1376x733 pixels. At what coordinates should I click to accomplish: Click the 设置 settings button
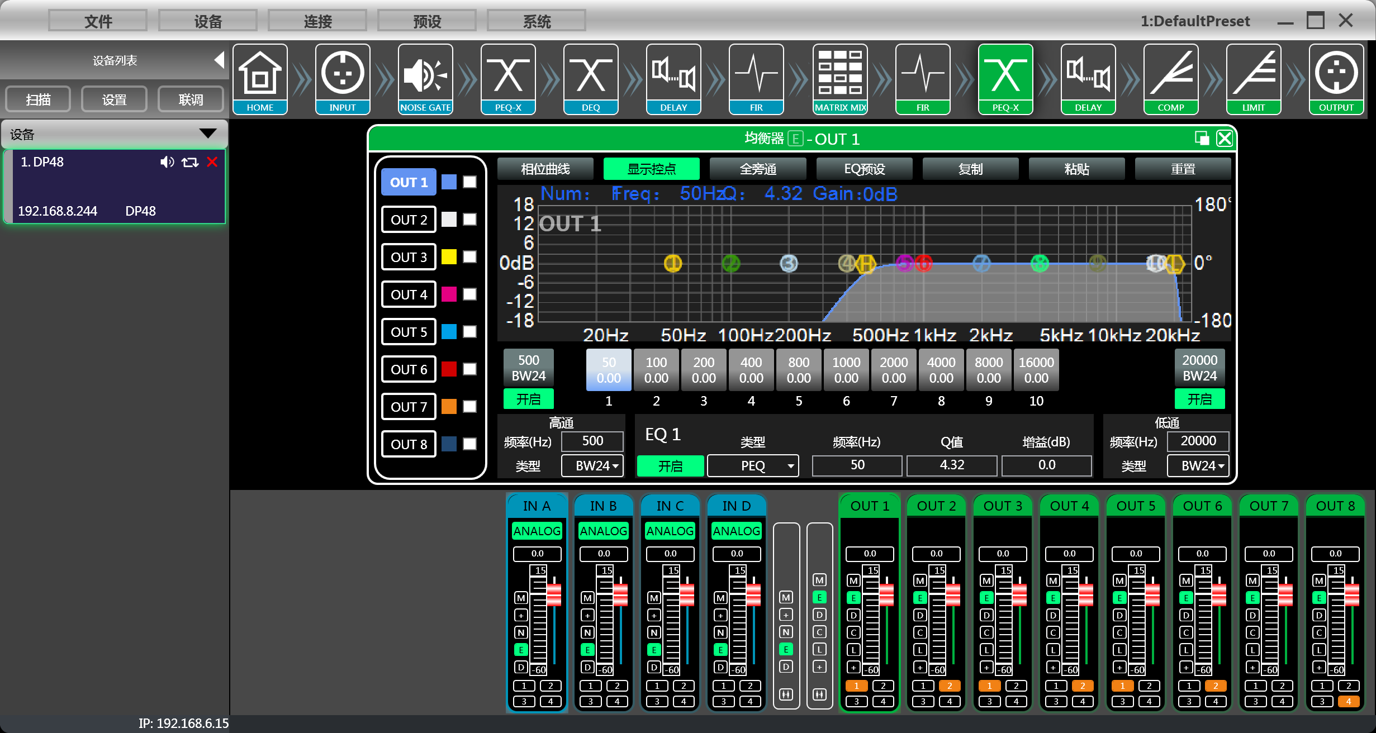[x=115, y=99]
